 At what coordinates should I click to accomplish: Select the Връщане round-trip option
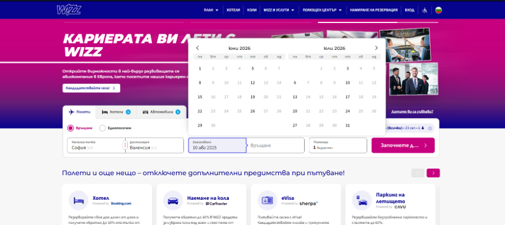click(80, 128)
